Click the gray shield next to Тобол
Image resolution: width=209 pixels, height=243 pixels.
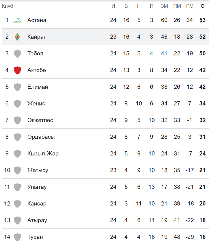[17, 54]
